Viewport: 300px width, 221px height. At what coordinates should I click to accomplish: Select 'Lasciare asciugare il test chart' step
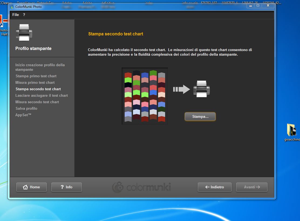click(x=42, y=95)
